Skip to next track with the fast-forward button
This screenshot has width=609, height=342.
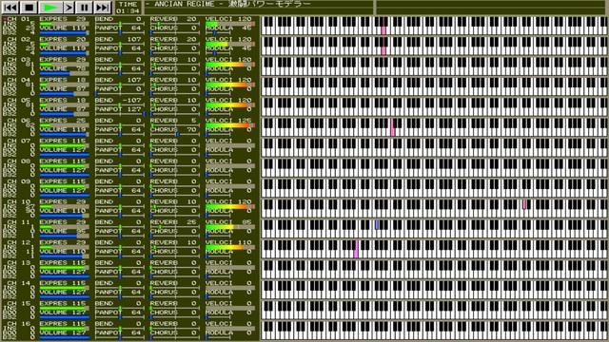click(103, 8)
